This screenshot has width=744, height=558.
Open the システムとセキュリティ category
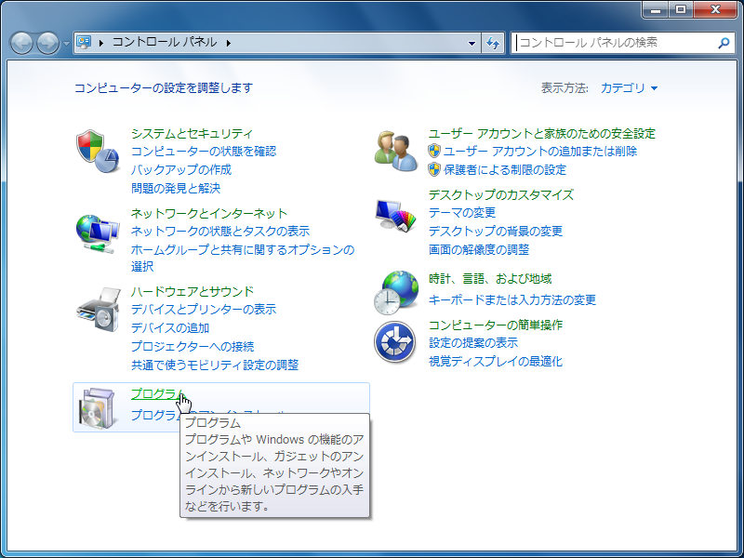point(192,133)
